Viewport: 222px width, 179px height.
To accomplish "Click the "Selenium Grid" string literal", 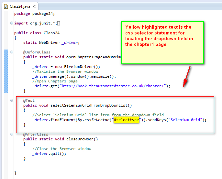I will tap(185, 120).
